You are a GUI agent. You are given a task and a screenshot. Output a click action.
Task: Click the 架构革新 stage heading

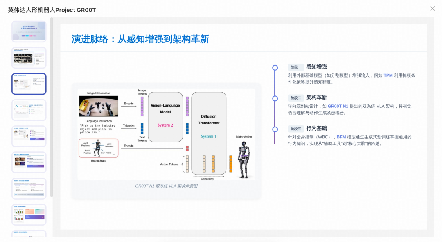click(x=316, y=98)
